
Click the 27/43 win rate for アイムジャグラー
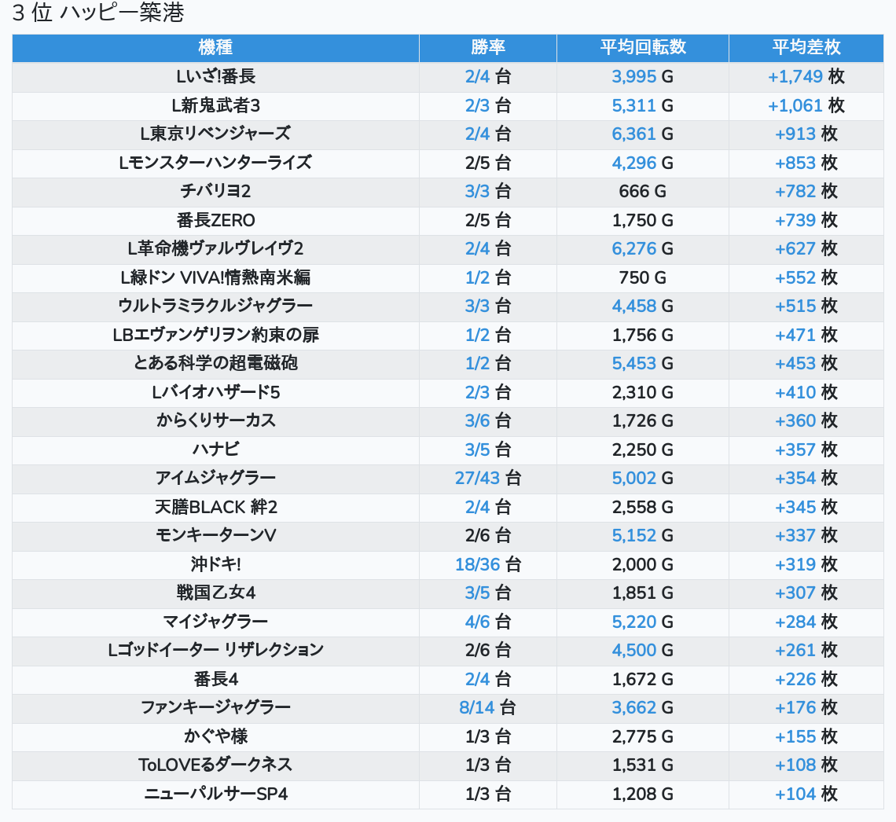pyautogui.click(x=477, y=478)
